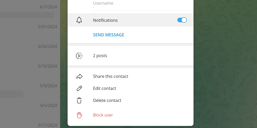The width and height of the screenshot is (257, 128).
Task: Select the Edit contact option
Action: [x=105, y=88]
